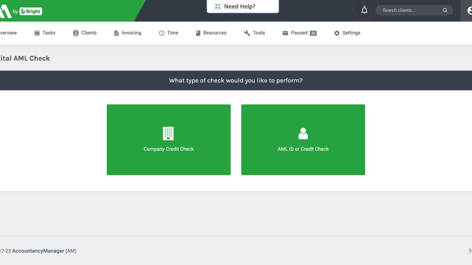This screenshot has width=472, height=265.
Task: Click the Digital AML Check heading
Action: tap(25, 58)
